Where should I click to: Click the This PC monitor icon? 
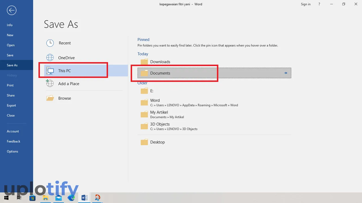click(50, 71)
